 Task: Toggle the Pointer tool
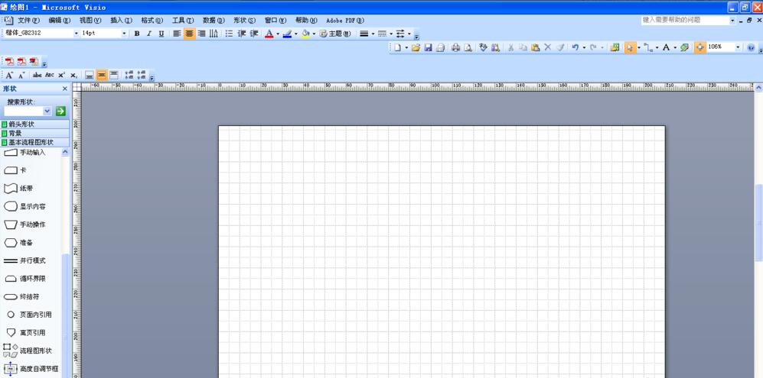[630, 47]
